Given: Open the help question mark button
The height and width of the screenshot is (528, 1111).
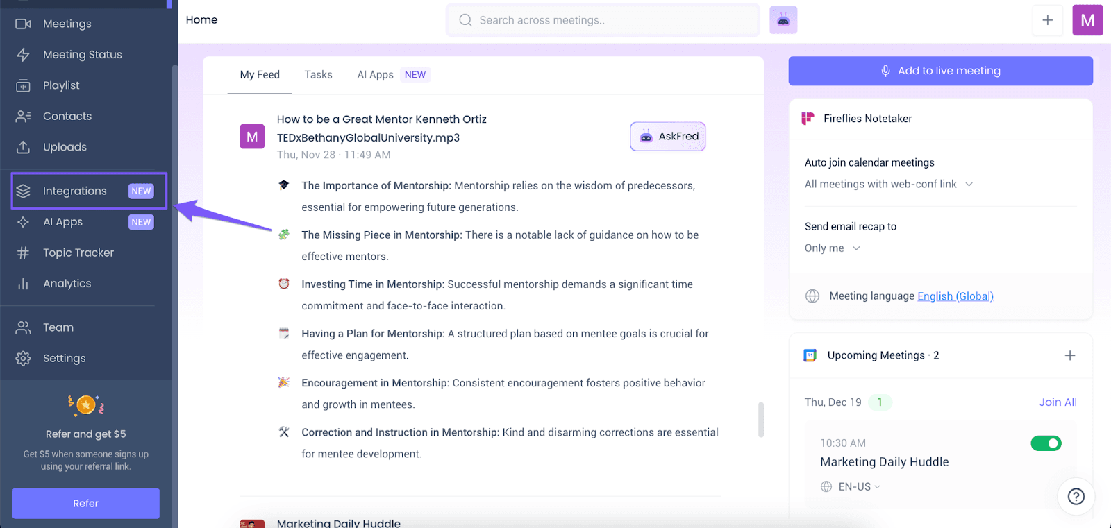Looking at the screenshot, I should (1076, 496).
